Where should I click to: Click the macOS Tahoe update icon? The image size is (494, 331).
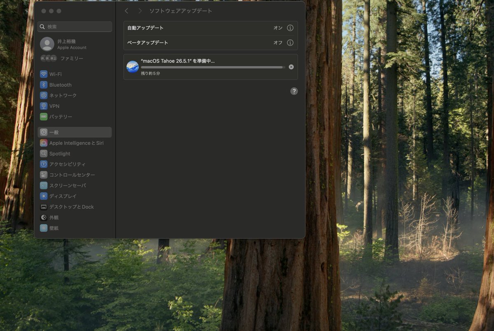(x=133, y=67)
